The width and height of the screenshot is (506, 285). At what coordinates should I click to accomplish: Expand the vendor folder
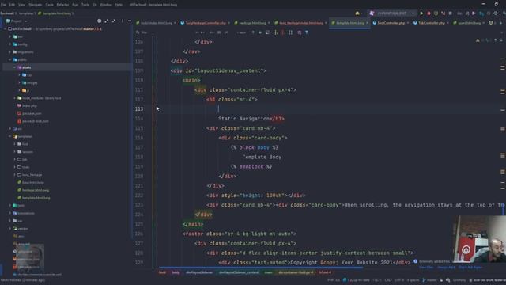pos(10,229)
